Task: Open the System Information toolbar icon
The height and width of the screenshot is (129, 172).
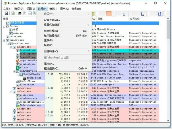Action: 20,13
